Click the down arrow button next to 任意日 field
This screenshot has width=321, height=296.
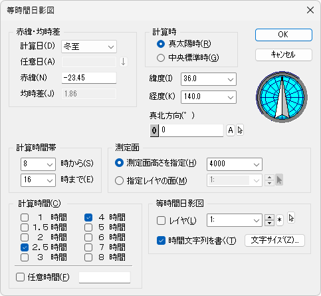click(124, 62)
